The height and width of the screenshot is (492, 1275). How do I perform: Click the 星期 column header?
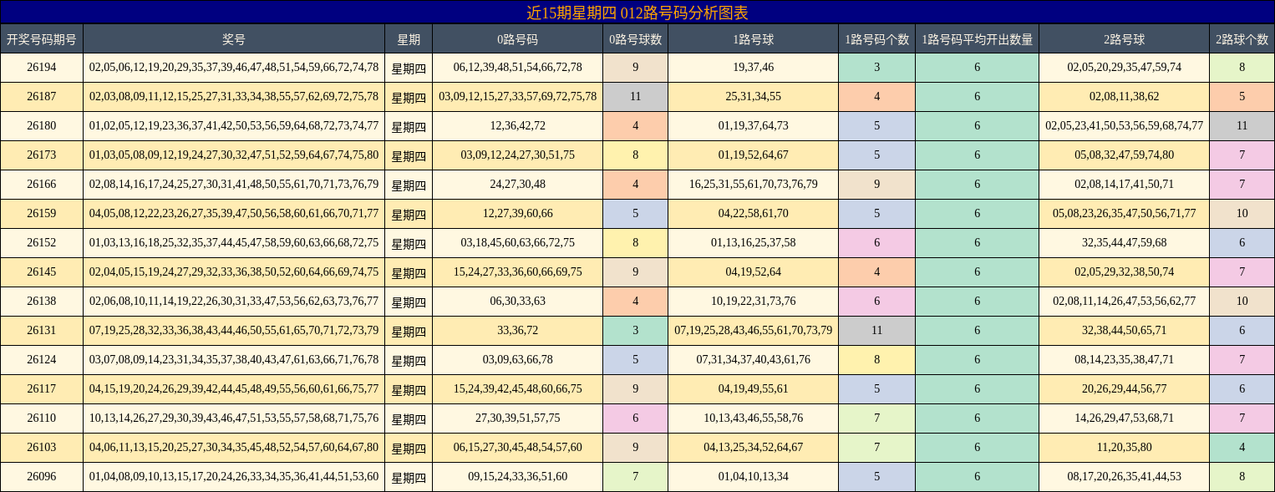tap(409, 39)
